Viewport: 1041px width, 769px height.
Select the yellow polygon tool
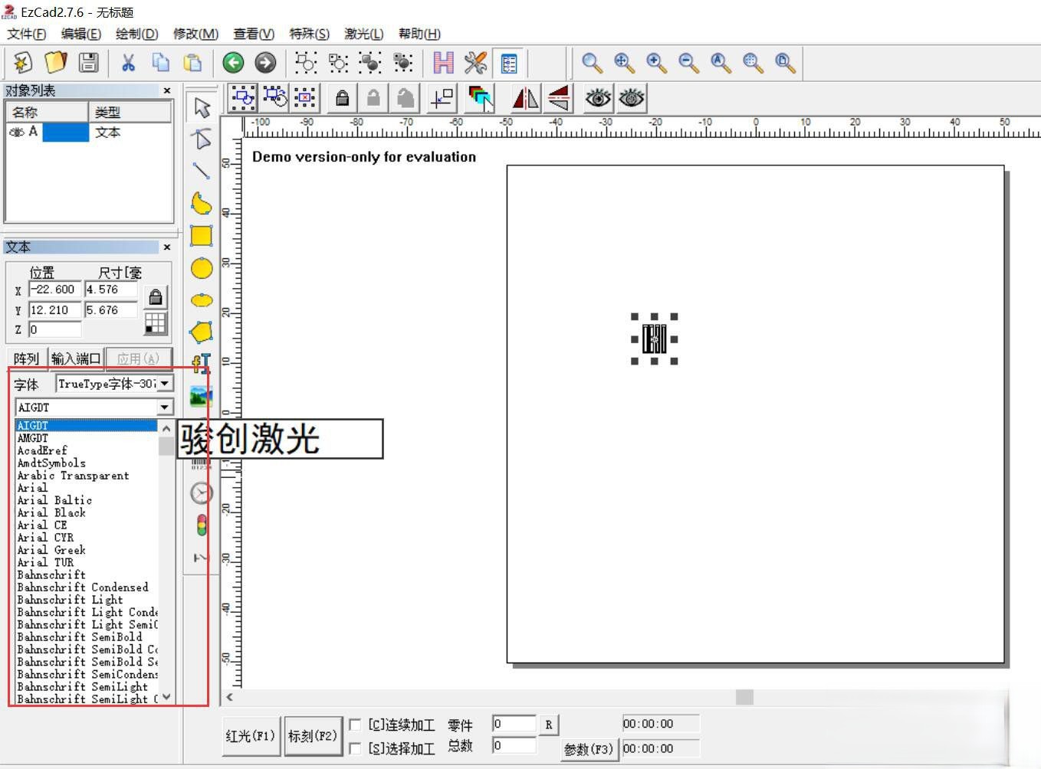click(x=202, y=332)
